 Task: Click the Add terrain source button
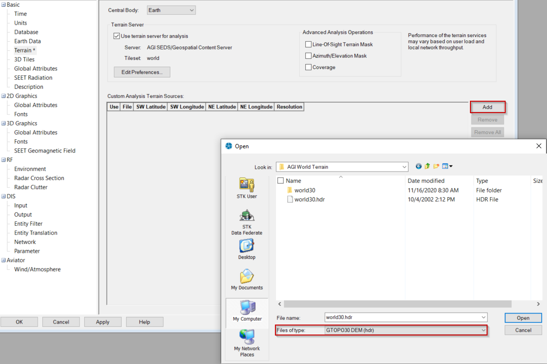487,107
